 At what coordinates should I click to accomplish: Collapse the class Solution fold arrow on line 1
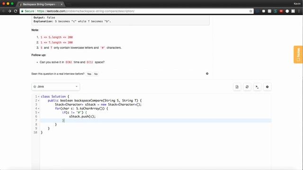click(39, 96)
